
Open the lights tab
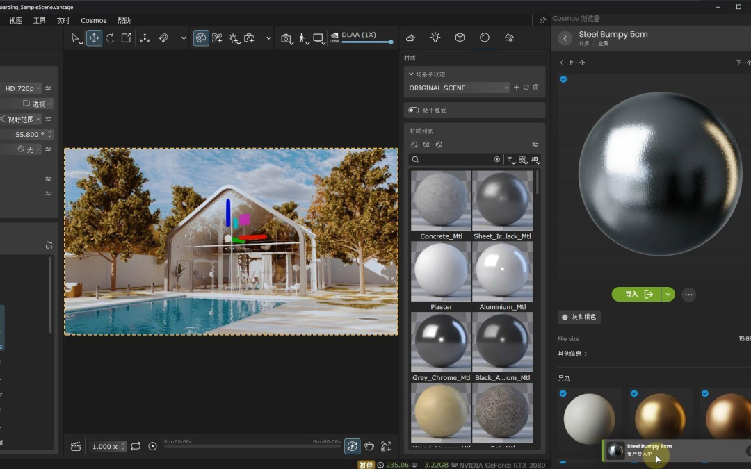tap(435, 38)
